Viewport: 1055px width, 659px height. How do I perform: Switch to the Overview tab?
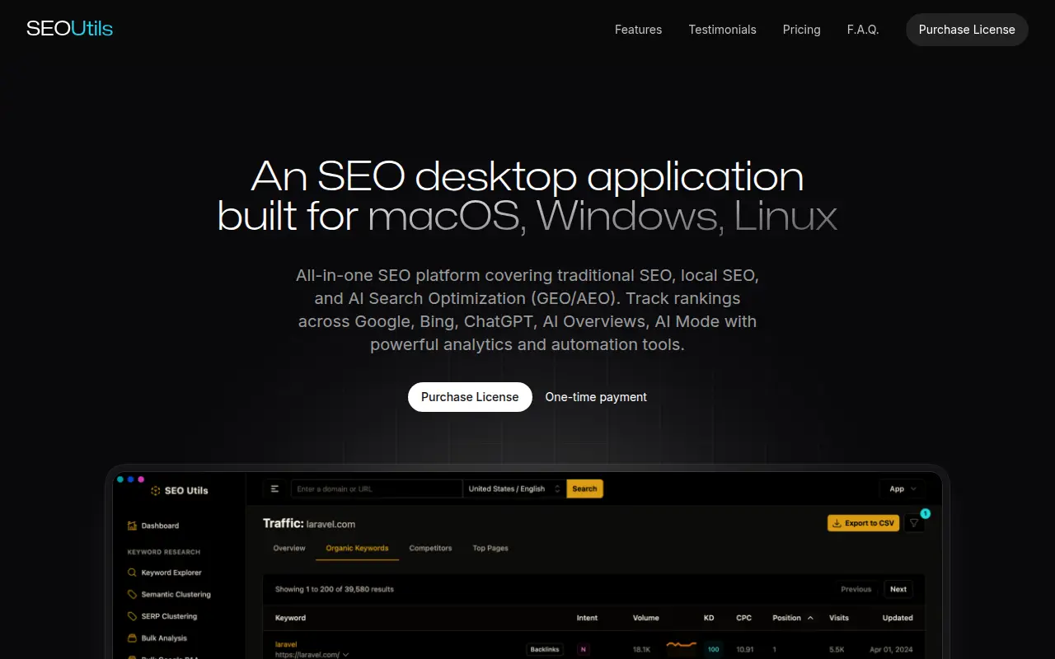289,548
